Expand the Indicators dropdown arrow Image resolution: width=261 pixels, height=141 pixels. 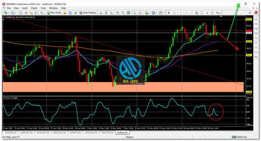(x=149, y=13)
